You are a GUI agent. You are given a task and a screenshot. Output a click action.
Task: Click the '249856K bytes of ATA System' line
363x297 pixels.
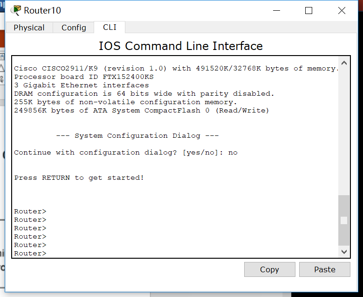click(142, 111)
